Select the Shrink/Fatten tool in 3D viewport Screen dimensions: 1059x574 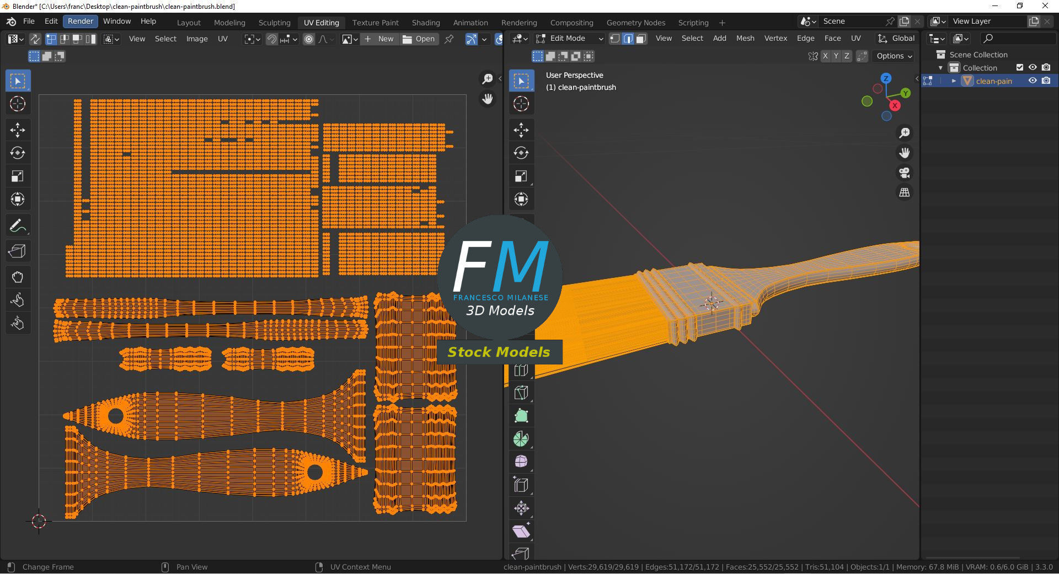521,508
